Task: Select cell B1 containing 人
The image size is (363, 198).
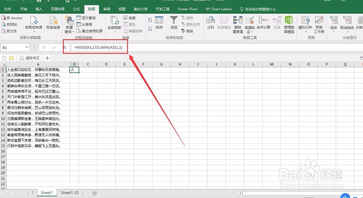Action: point(74,70)
